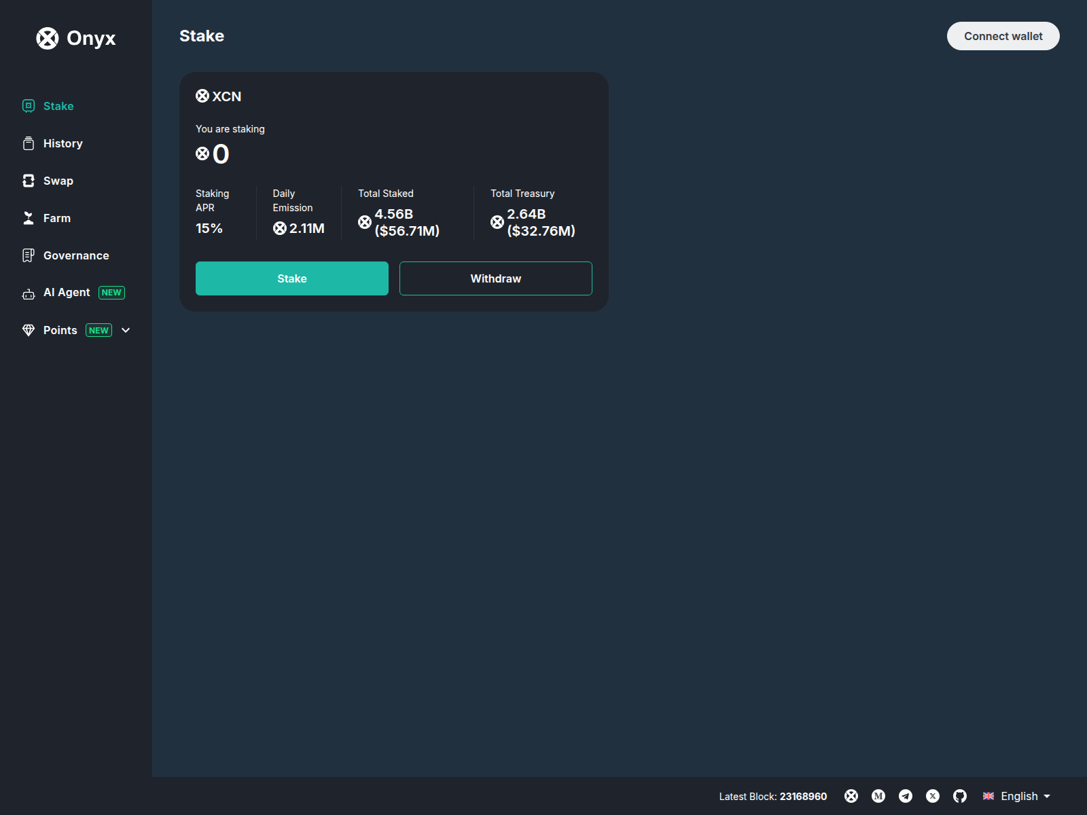Click the AI Agent robot icon
The image size is (1087, 815).
click(29, 293)
